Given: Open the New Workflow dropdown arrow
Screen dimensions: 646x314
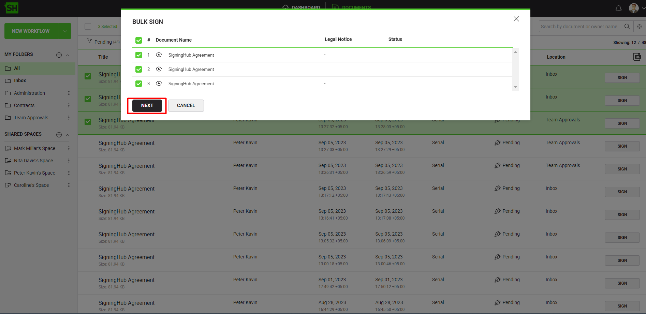Looking at the screenshot, I should (x=65, y=31).
